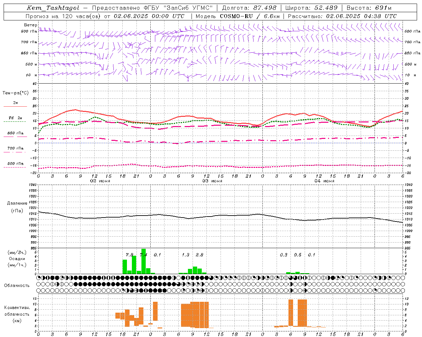Click the Широта: 52.489 value

click(x=312, y=8)
